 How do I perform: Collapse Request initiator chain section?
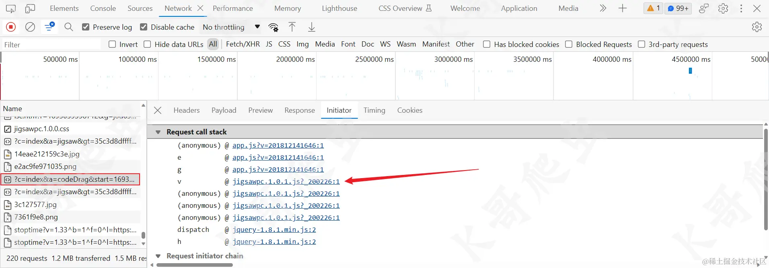click(x=158, y=256)
